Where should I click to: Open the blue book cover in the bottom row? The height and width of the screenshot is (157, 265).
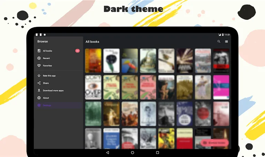click(x=111, y=138)
